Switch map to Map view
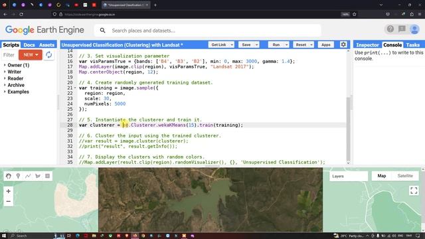Screen dimensions: 425x239 (x=382, y=176)
